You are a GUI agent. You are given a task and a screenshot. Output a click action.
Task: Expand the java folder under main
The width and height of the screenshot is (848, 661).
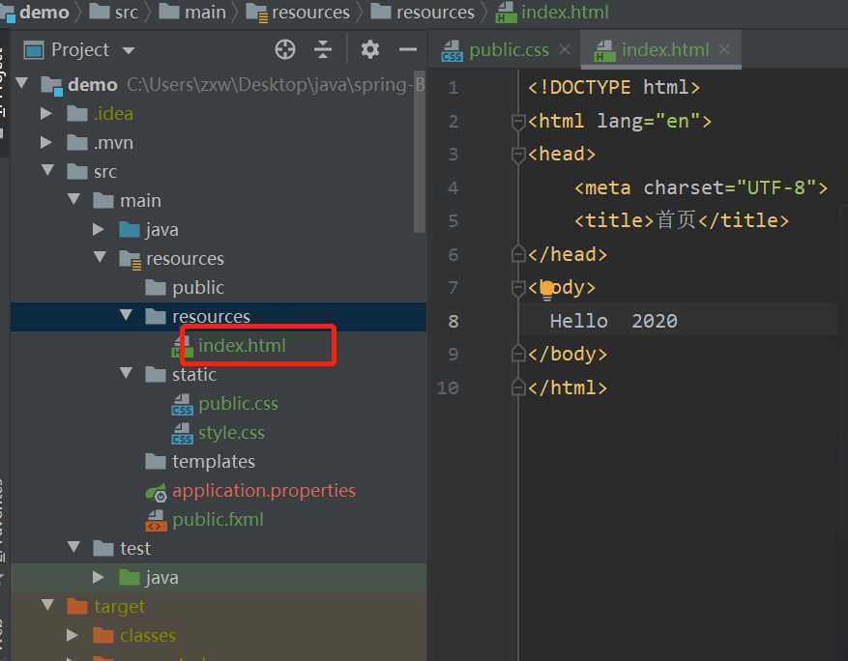(x=99, y=229)
